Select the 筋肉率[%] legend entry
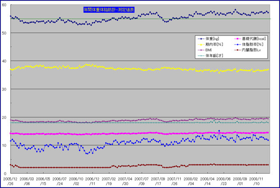Screen dimensions: 280x188 [x=210, y=45]
